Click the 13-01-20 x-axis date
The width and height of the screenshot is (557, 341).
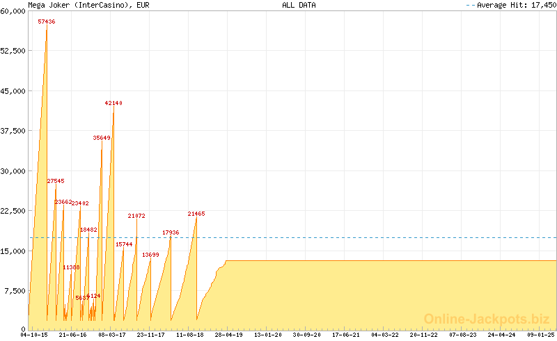point(268,335)
